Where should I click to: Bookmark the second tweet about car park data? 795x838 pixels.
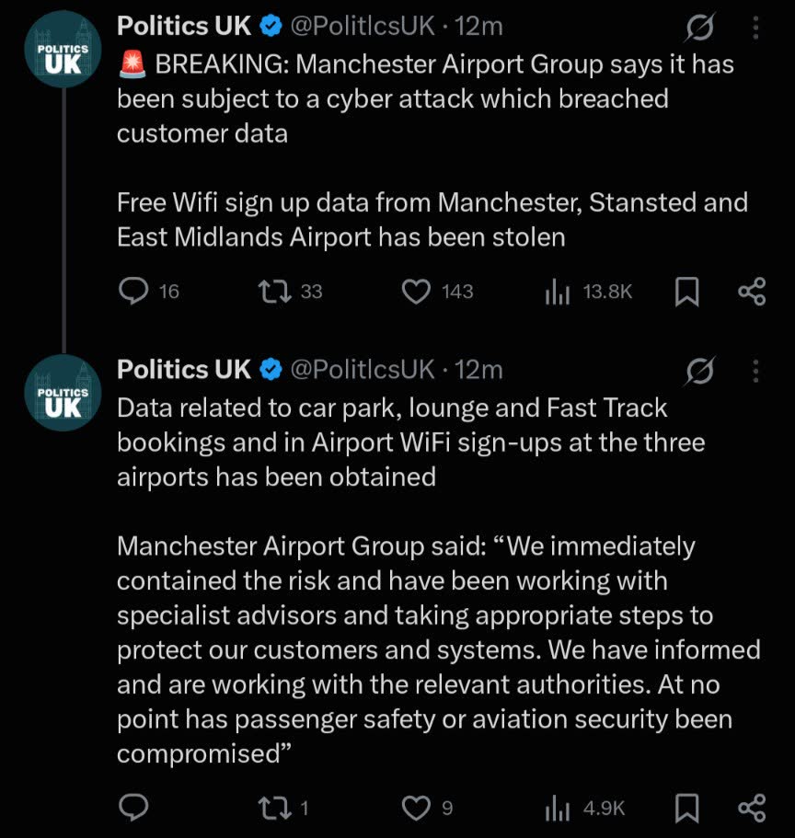[x=687, y=808]
